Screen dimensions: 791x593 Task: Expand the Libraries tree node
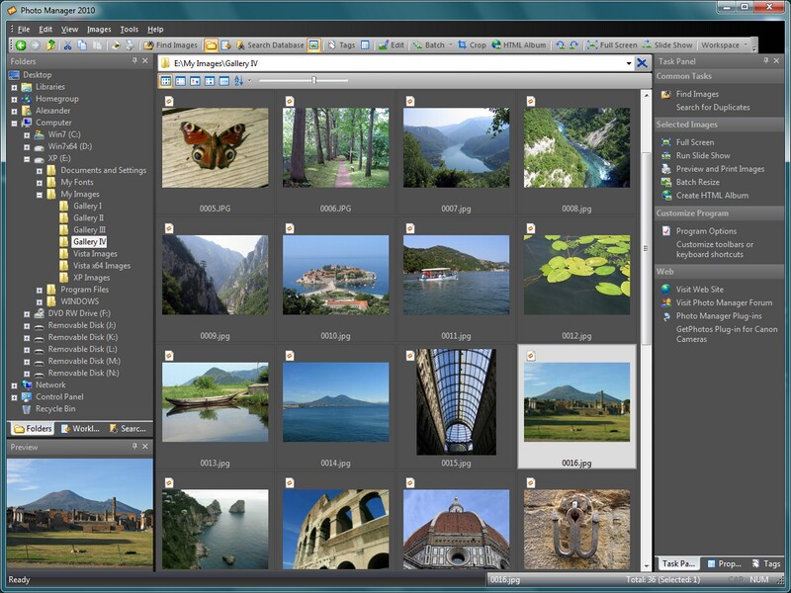click(14, 87)
